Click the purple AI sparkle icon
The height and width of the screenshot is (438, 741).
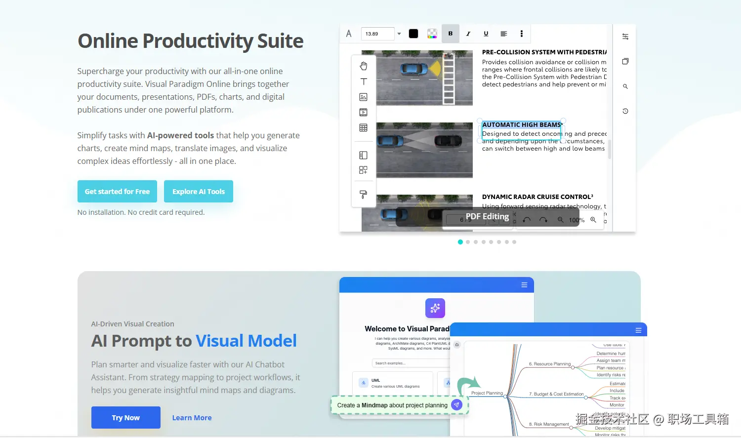435,308
